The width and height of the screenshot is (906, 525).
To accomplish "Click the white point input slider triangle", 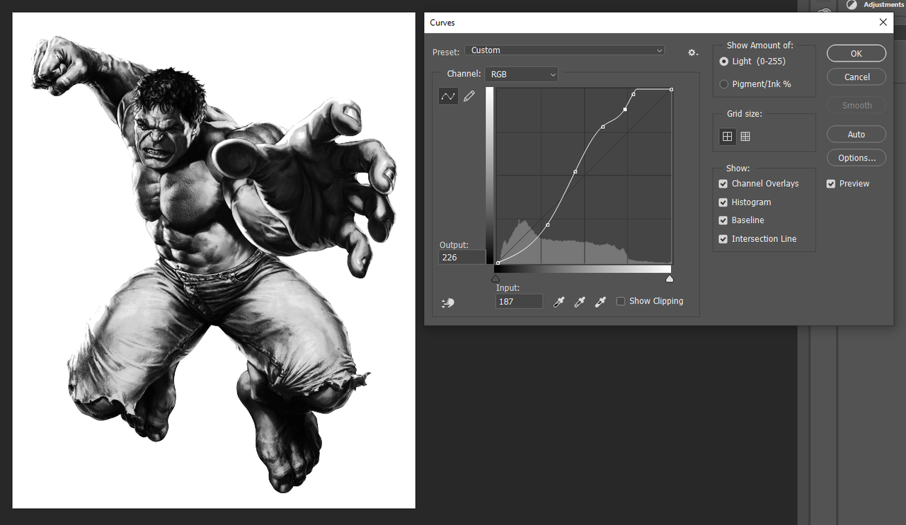I will pos(670,279).
